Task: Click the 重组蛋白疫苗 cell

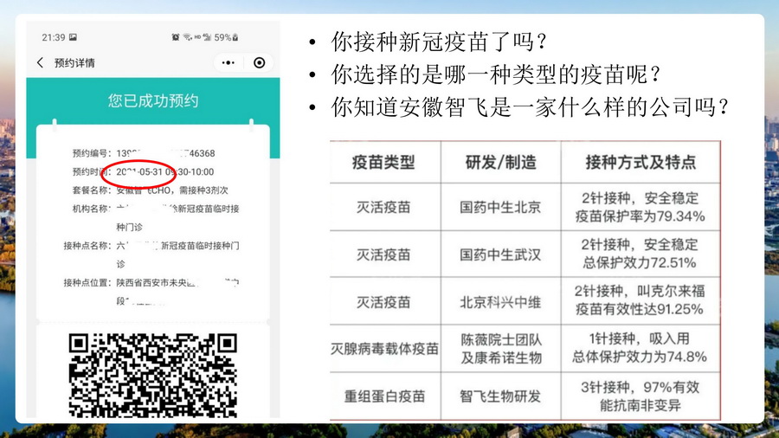Action: click(384, 396)
